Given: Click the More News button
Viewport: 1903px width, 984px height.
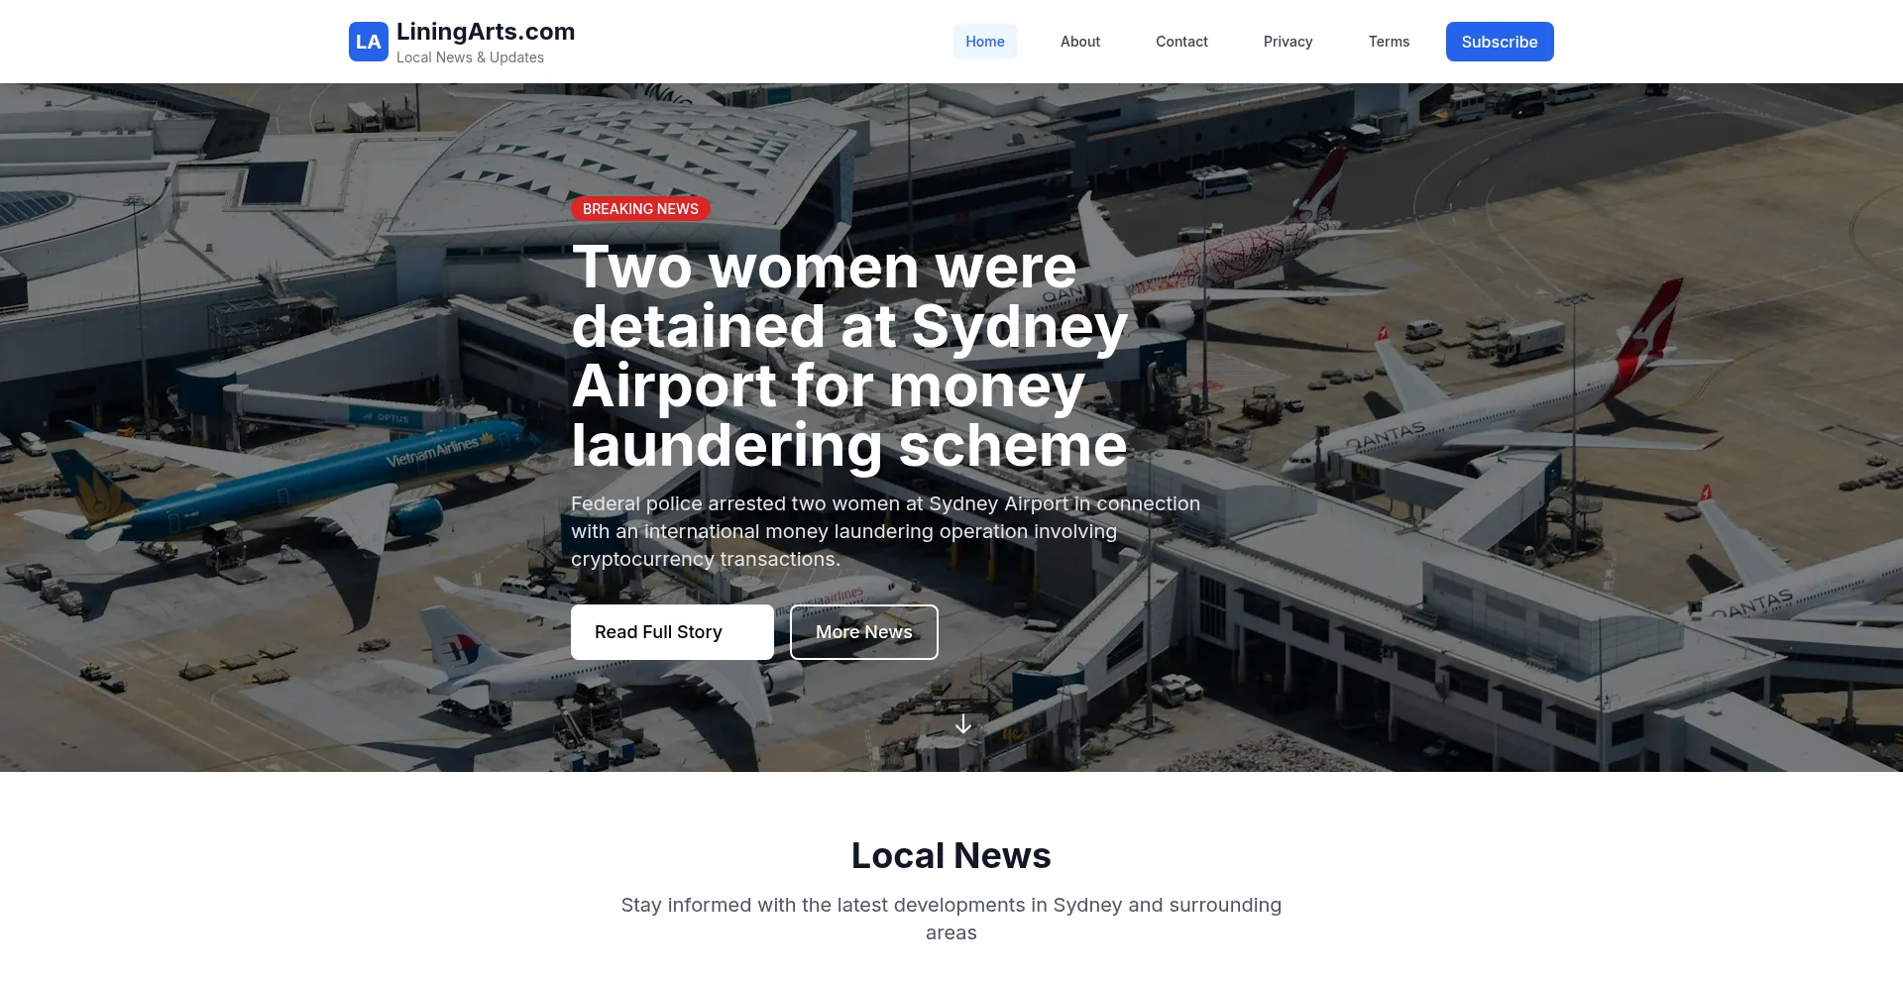Looking at the screenshot, I should 863,632.
